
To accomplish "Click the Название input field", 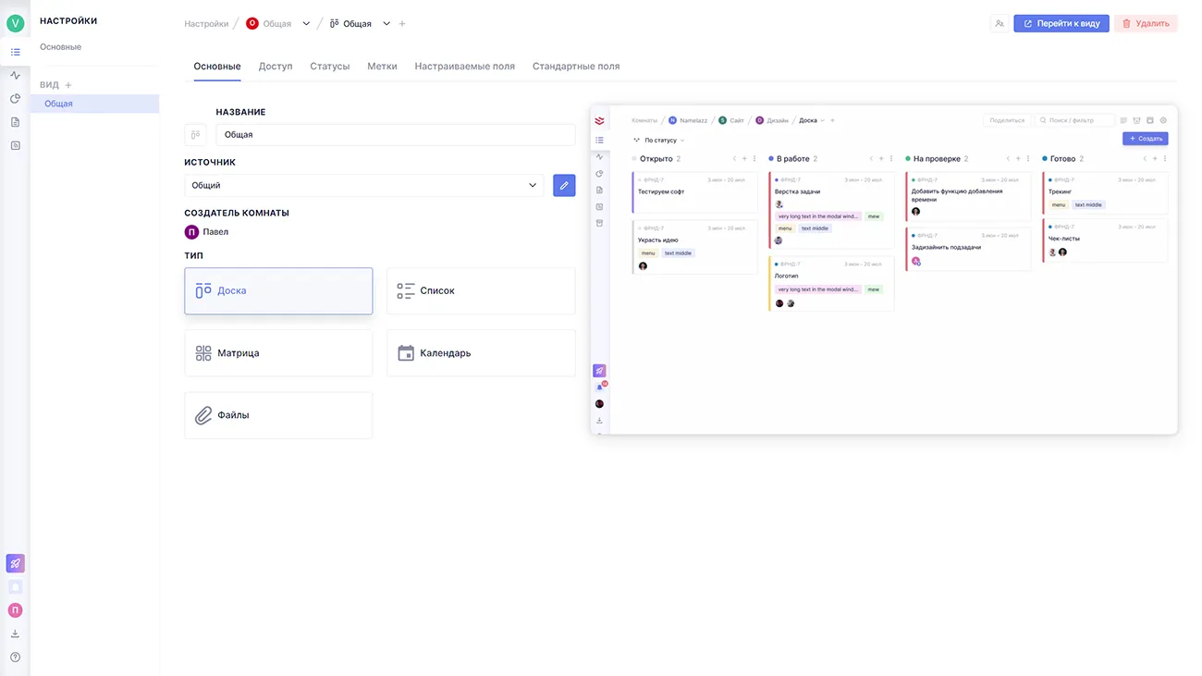I will click(x=395, y=135).
